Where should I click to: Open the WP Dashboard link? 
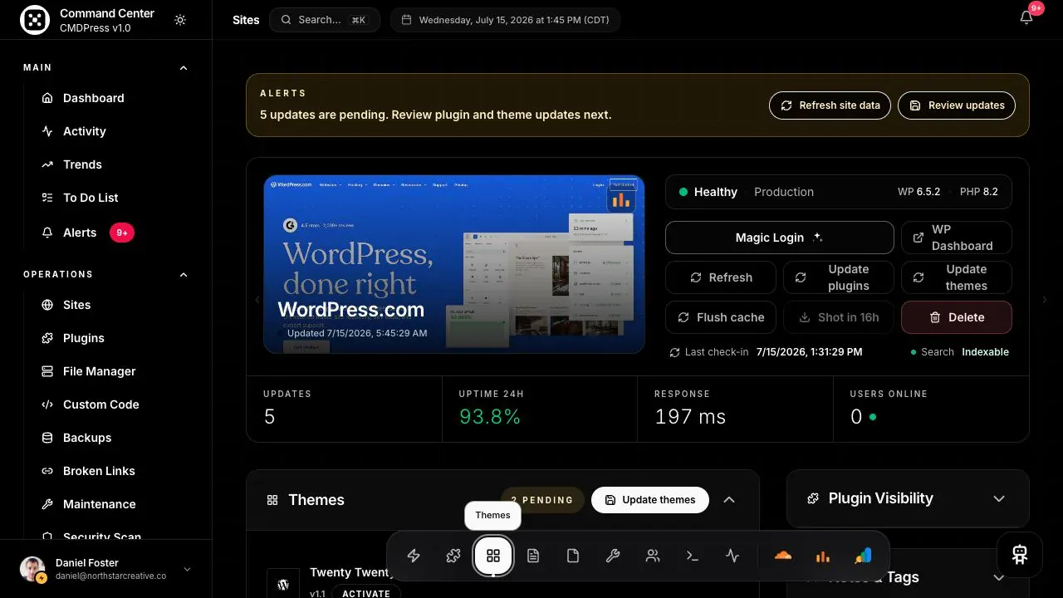coord(956,238)
